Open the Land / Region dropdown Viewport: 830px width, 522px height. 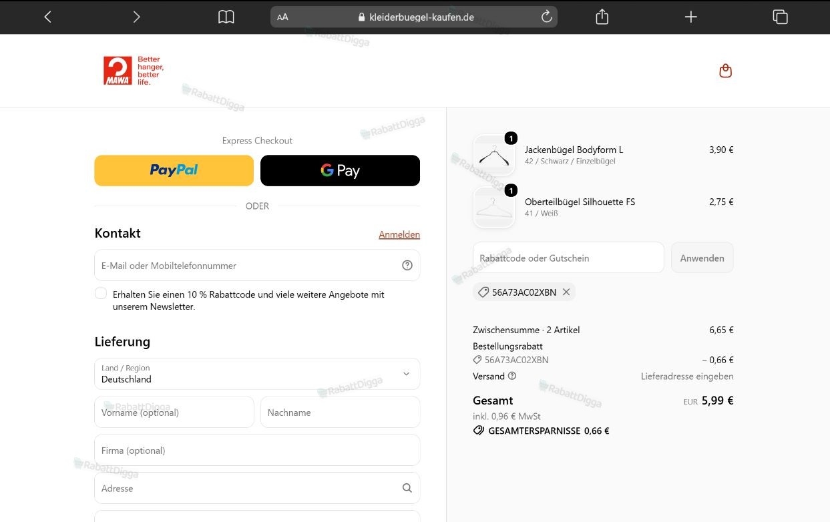tap(257, 374)
